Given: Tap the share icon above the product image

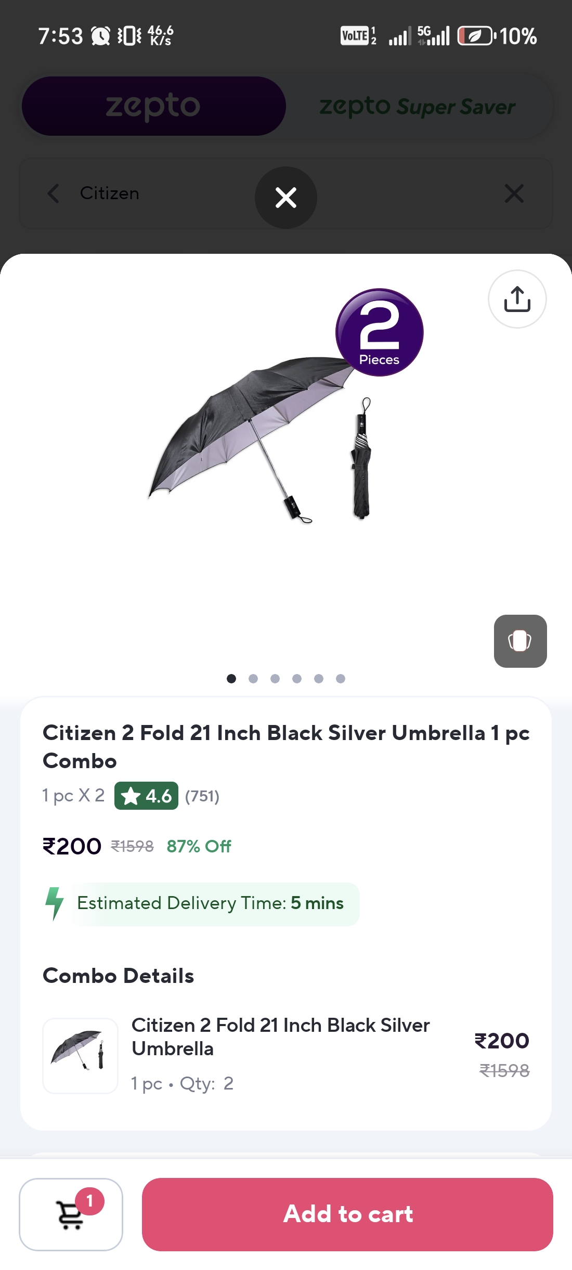Looking at the screenshot, I should pos(517,299).
